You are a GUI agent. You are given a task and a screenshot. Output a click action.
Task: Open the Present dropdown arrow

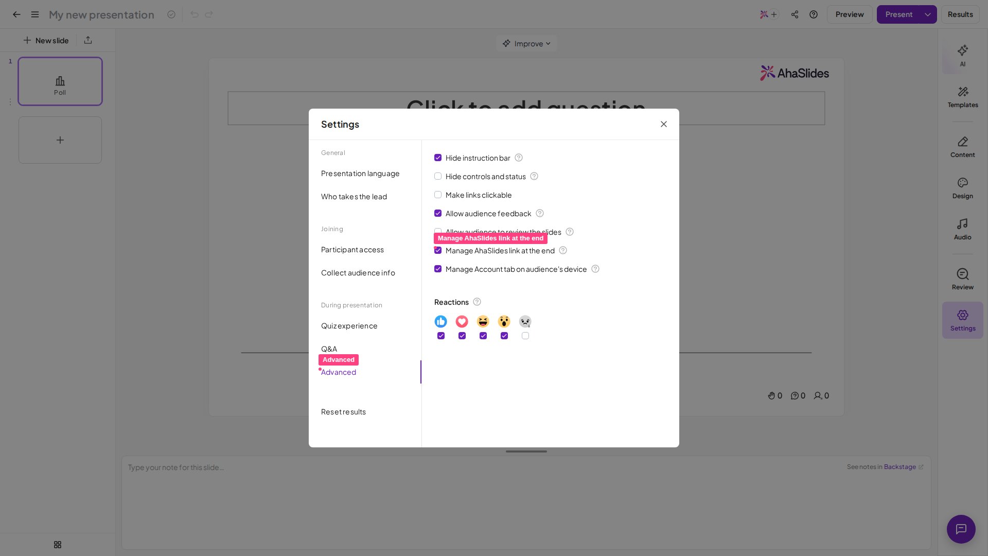point(928,14)
